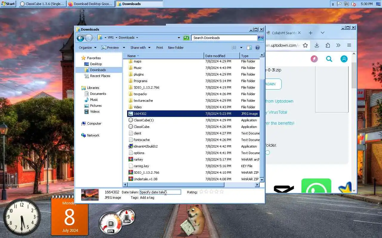The height and width of the screenshot is (238, 382).
Task: Toggle the preview pane icon in explorer toolbar
Action: tap(249, 48)
